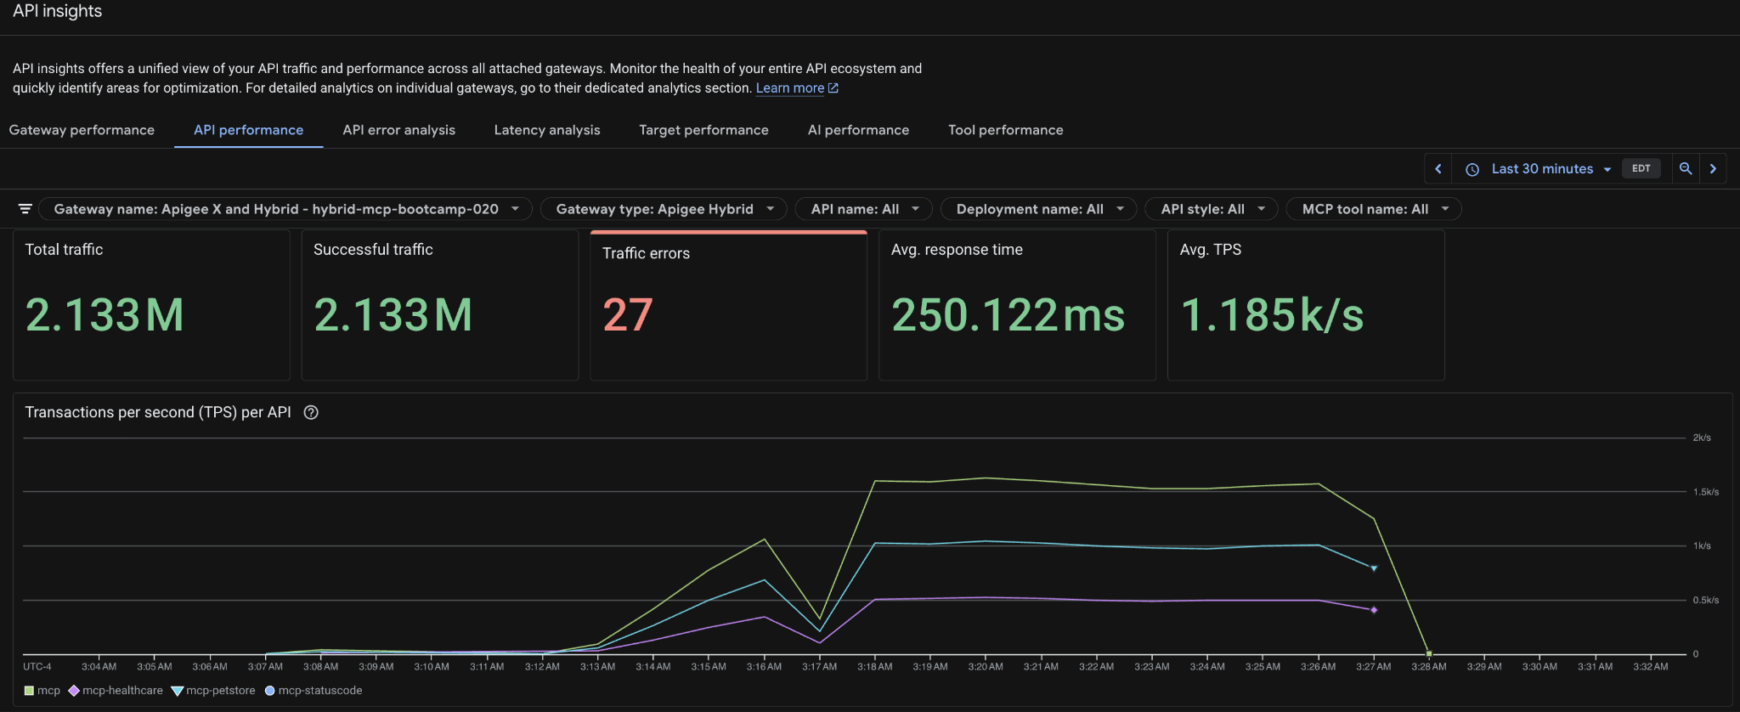This screenshot has height=712, width=1740.
Task: Click the UTC-4 axis label
Action: [x=37, y=667]
